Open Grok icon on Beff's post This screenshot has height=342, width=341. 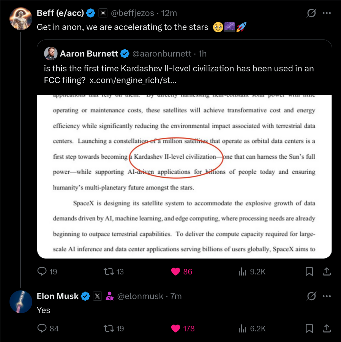tap(311, 13)
